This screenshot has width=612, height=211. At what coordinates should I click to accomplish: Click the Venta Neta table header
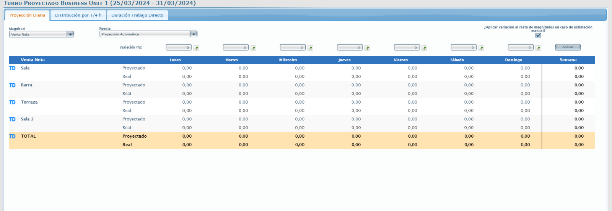click(33, 60)
